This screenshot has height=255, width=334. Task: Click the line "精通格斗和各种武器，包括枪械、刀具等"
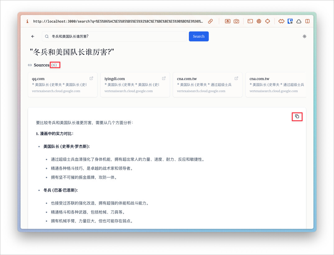click(88, 212)
